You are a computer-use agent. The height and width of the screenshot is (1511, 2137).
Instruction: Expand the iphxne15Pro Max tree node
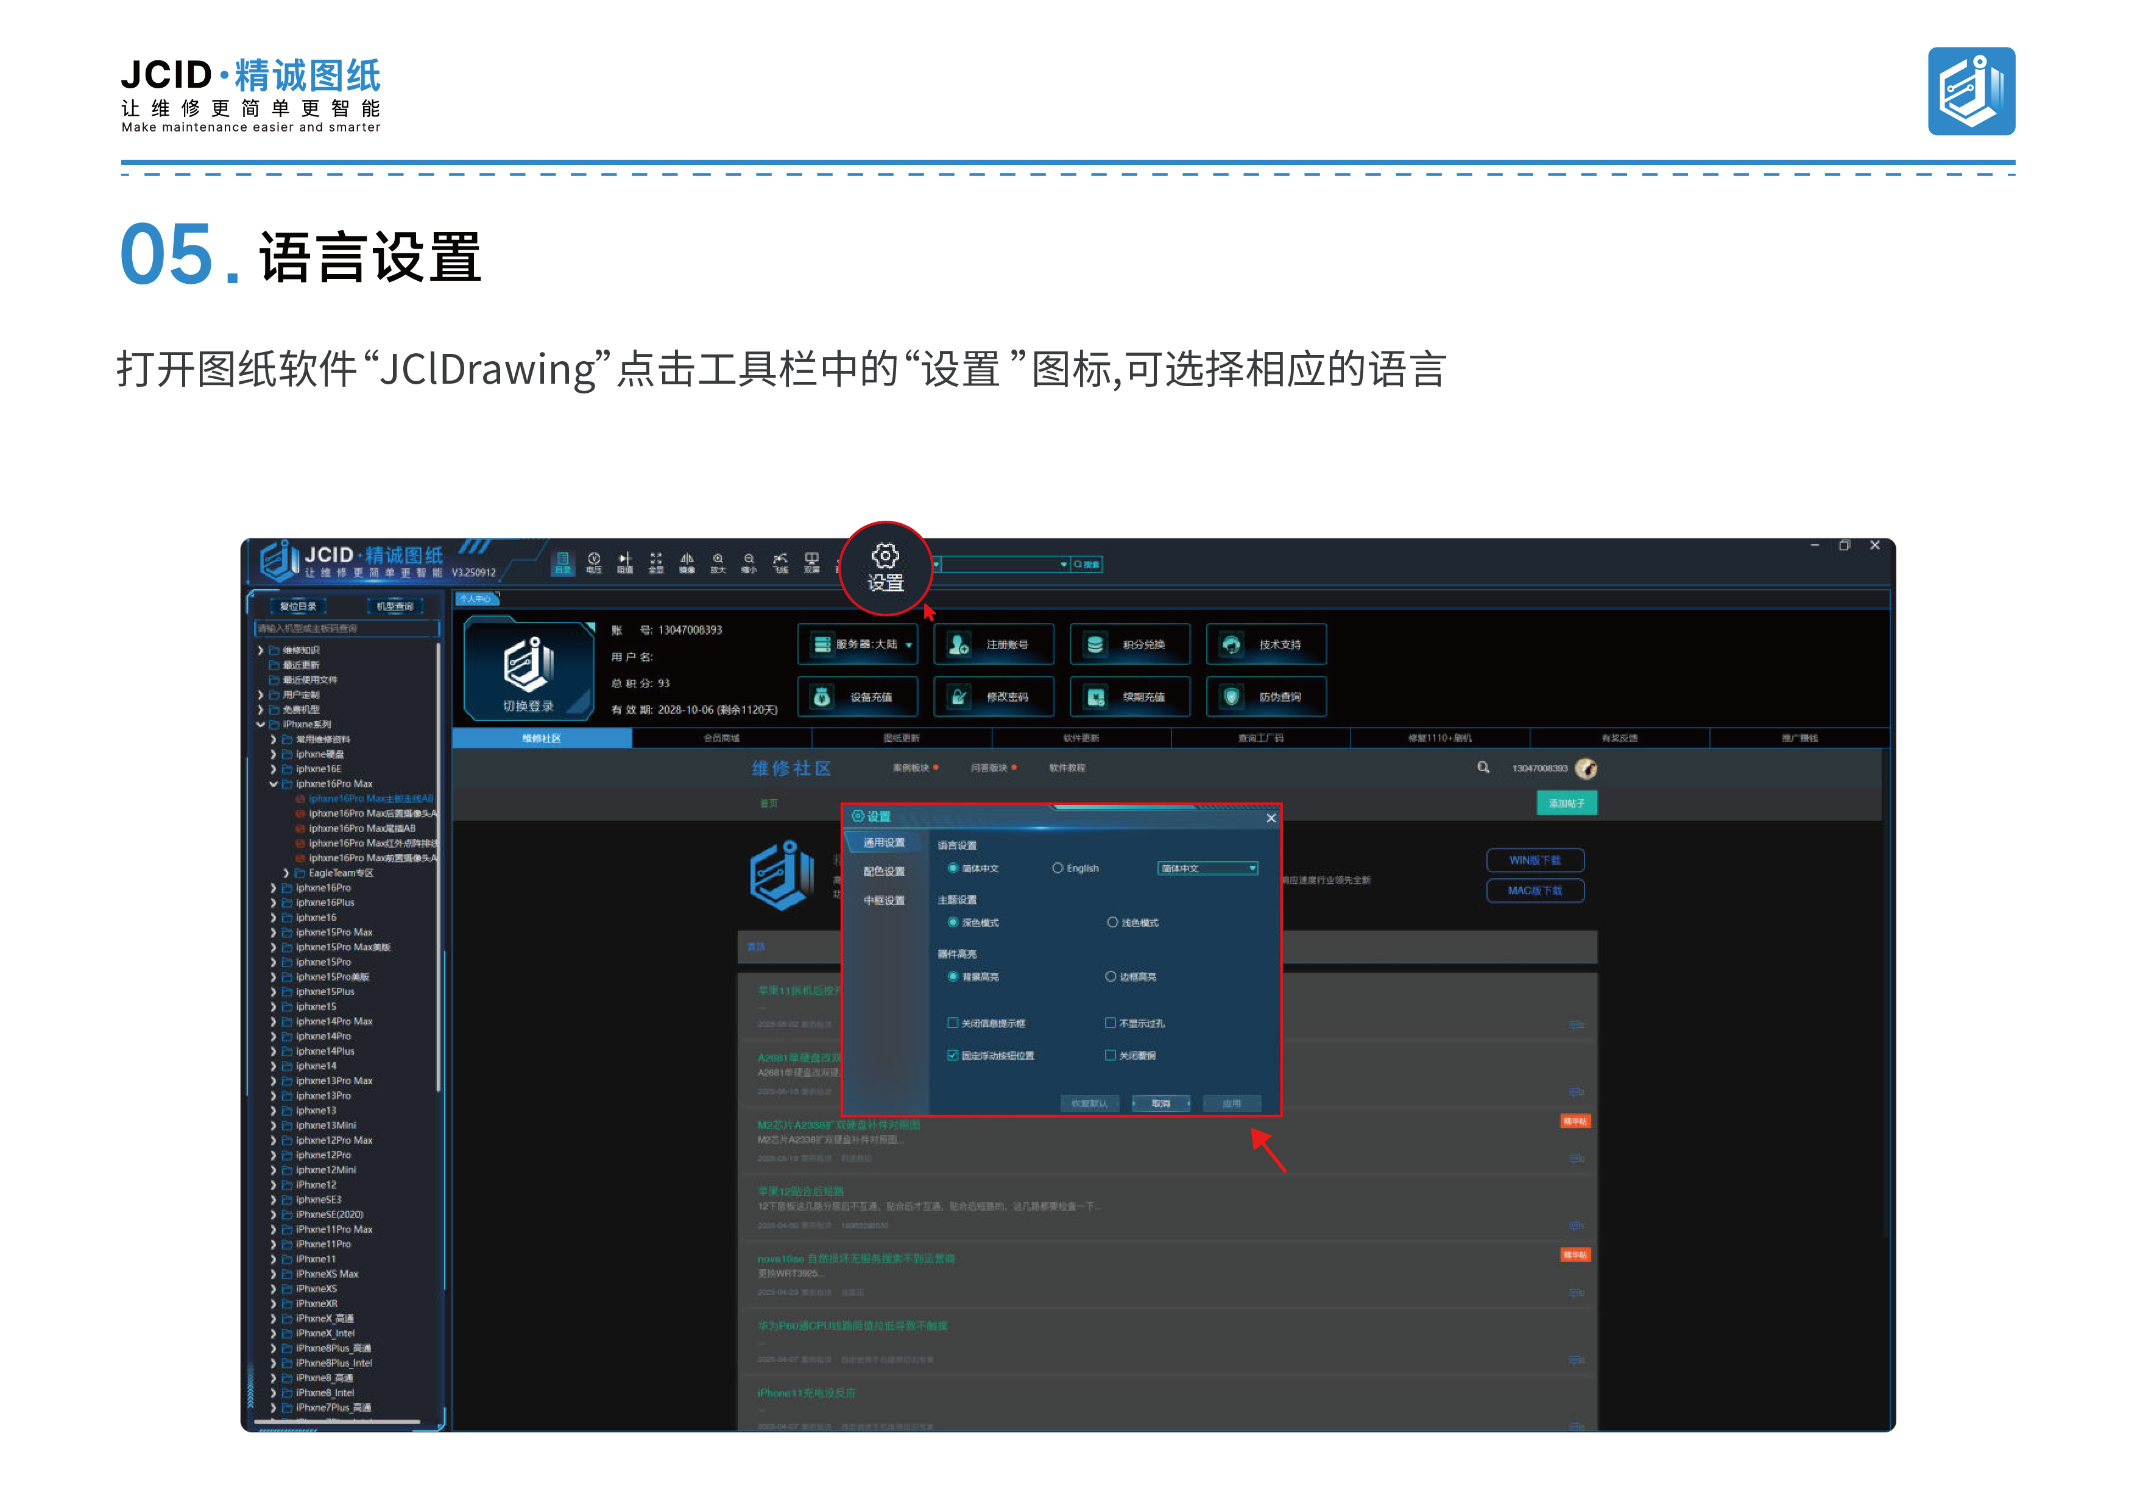[274, 932]
